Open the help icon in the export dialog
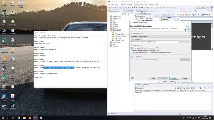 [x=132, y=78]
